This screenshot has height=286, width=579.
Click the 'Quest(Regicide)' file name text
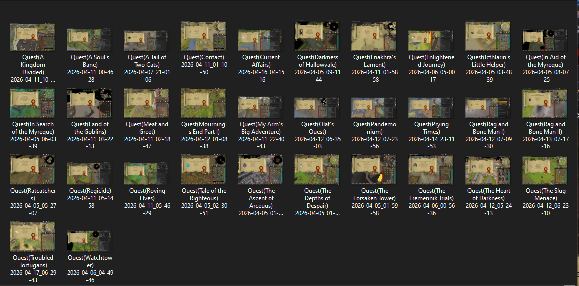pos(89,190)
